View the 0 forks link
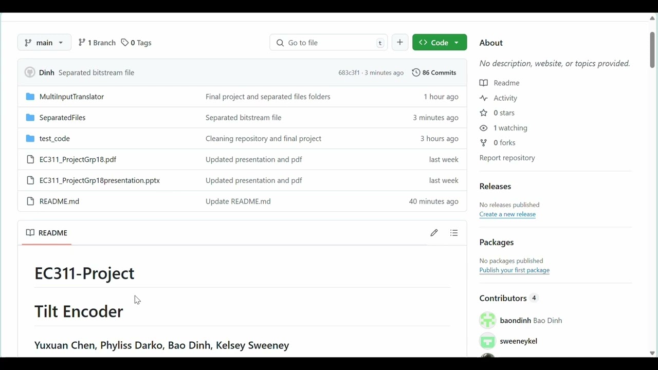The width and height of the screenshot is (658, 370). pyautogui.click(x=498, y=143)
